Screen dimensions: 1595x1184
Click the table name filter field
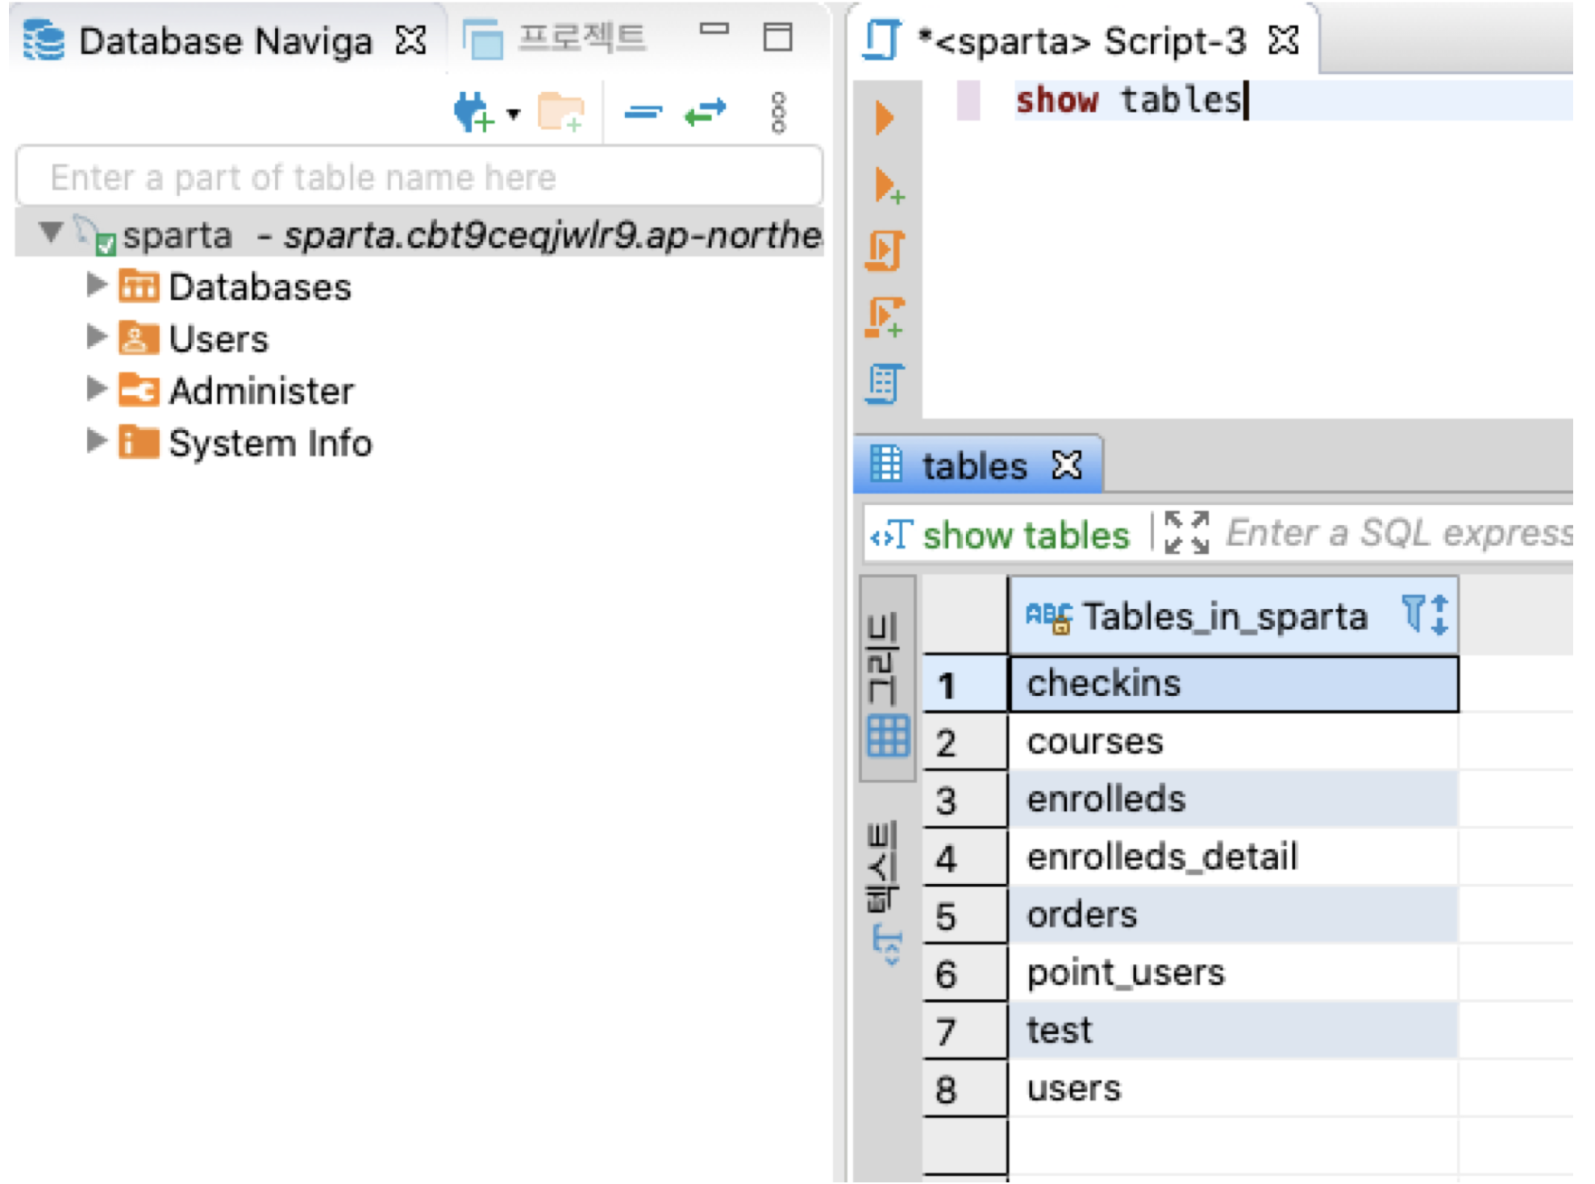coord(419,177)
